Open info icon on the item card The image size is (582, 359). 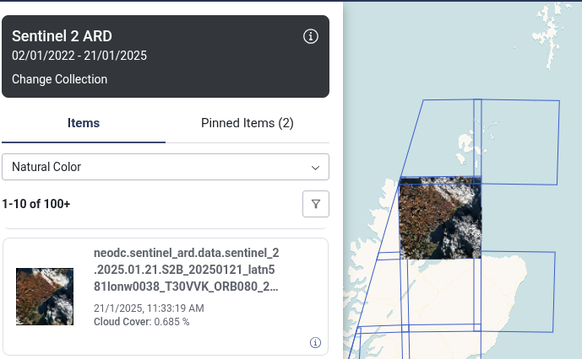(x=315, y=342)
